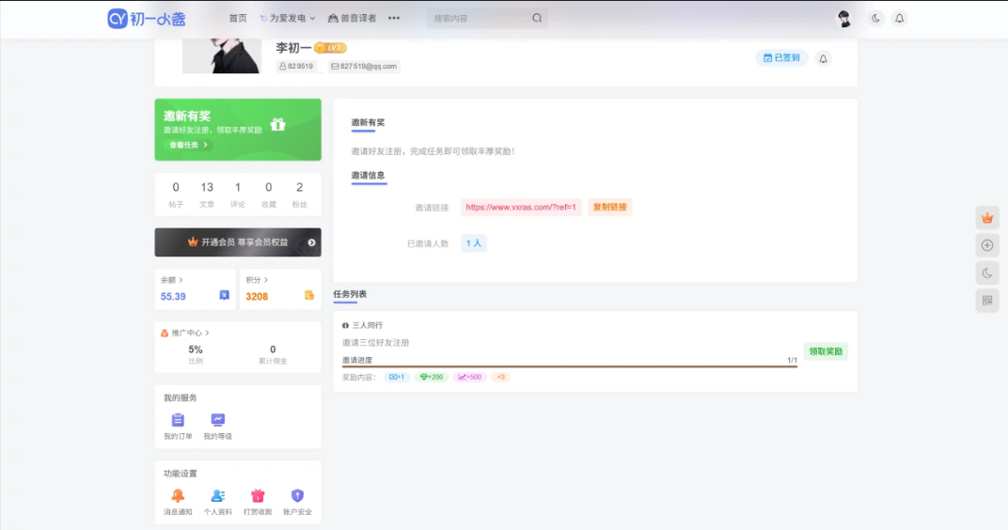Viewport: 1008px width, 530px height.
Task: Click the 复制链接 copy link button
Action: (609, 207)
